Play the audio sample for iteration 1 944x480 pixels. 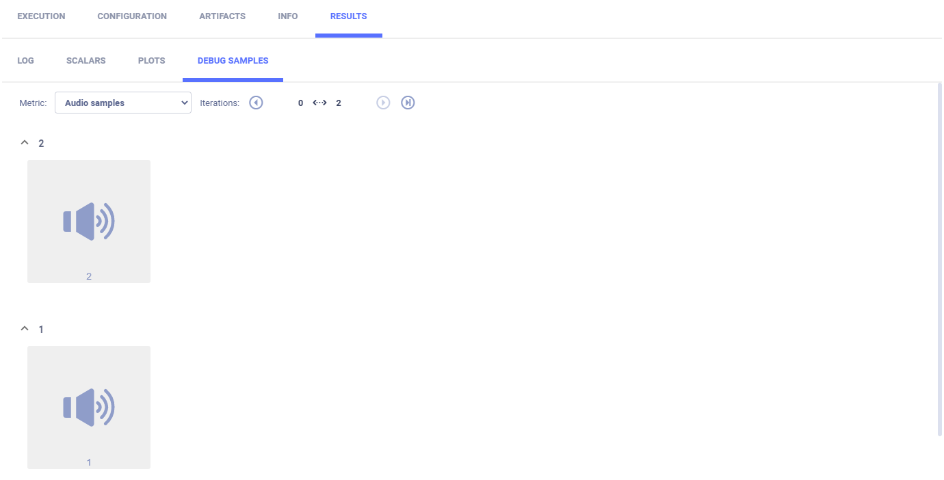[89, 407]
